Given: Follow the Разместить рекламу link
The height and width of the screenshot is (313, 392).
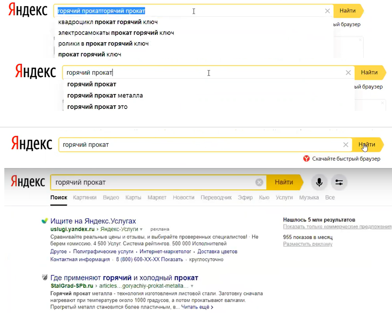Looking at the screenshot, I should [308, 244].
